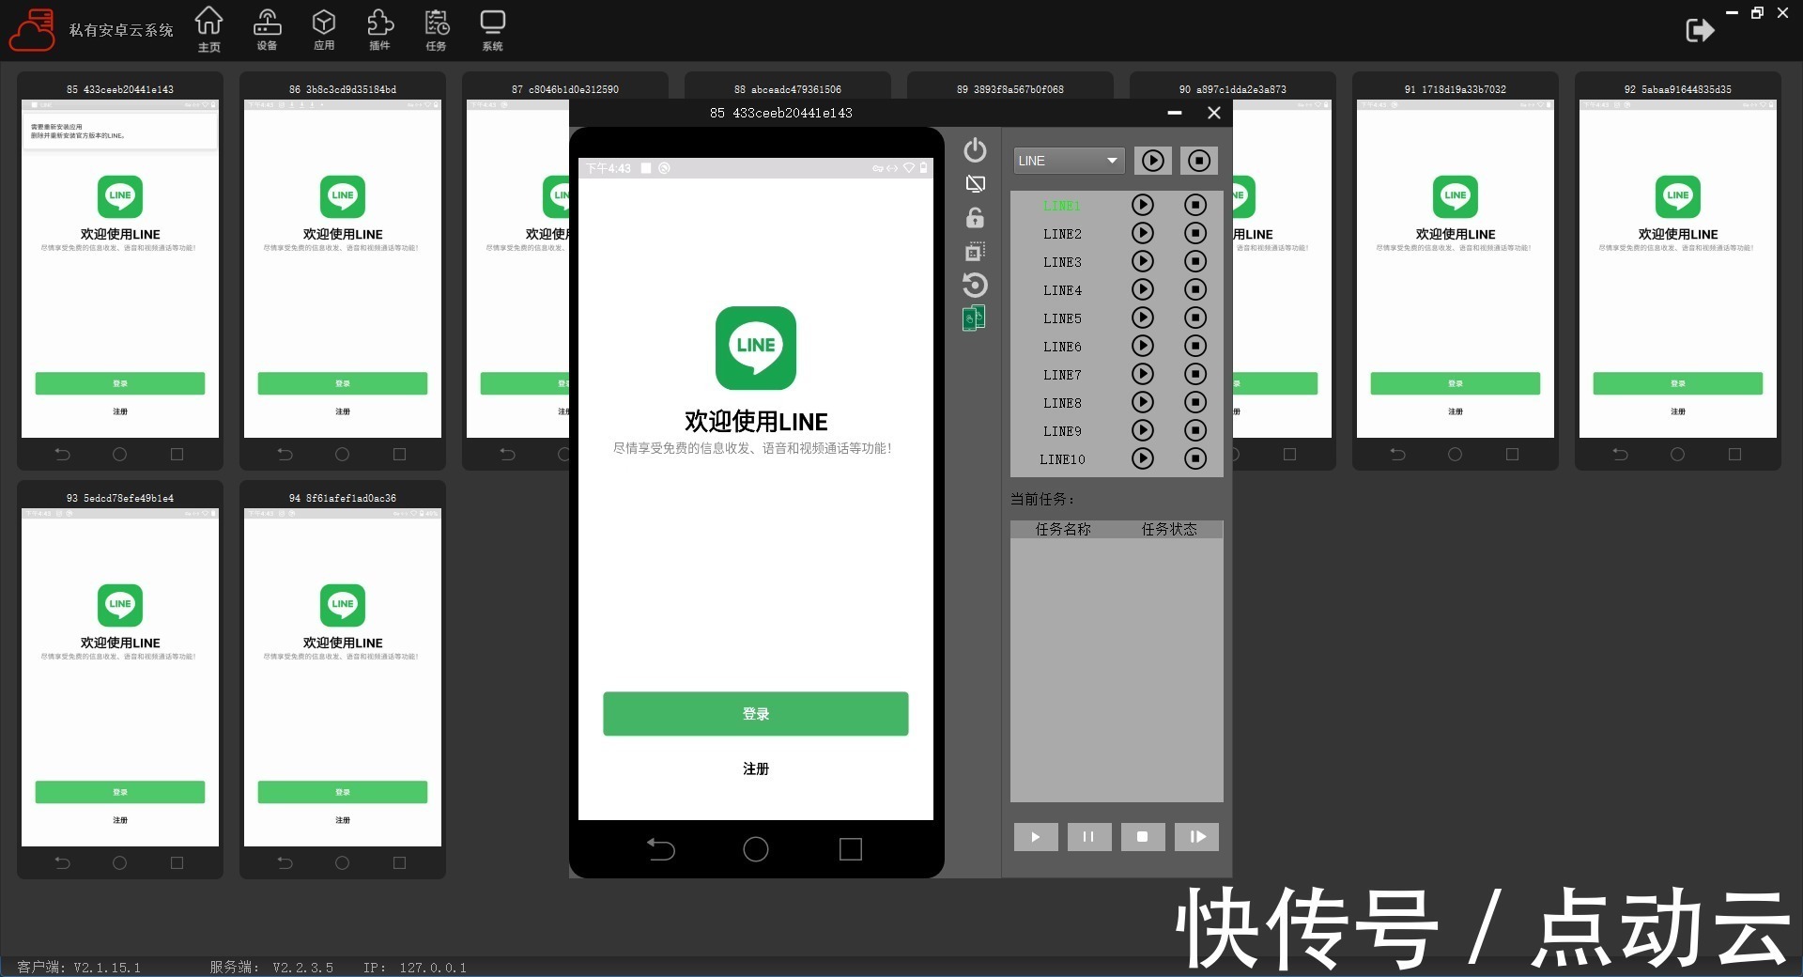This screenshot has height=977, width=1803.
Task: Start the LINE9 script
Action: pos(1142,430)
